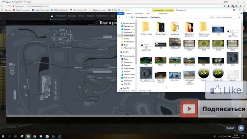This screenshot has width=247, height=139.
Task: Select Быстрый доступ in the navigation pane
Action: coord(127,23)
